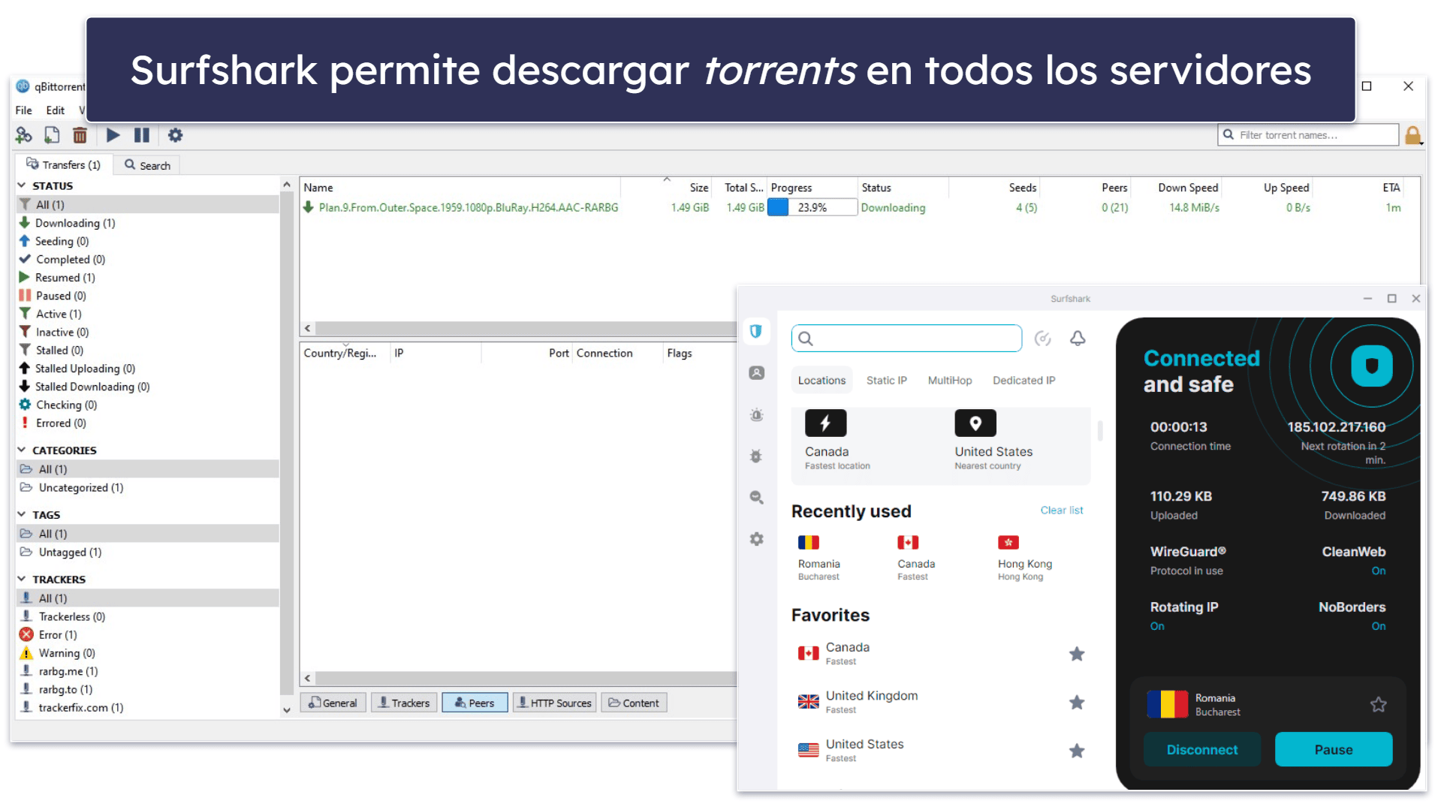Screen dimensions: 1441x810
Task: Toggle favorite star for Canada
Action: coord(1076,654)
